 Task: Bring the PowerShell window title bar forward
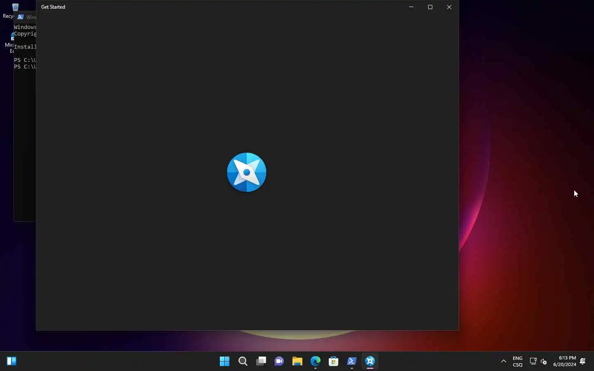click(25, 17)
